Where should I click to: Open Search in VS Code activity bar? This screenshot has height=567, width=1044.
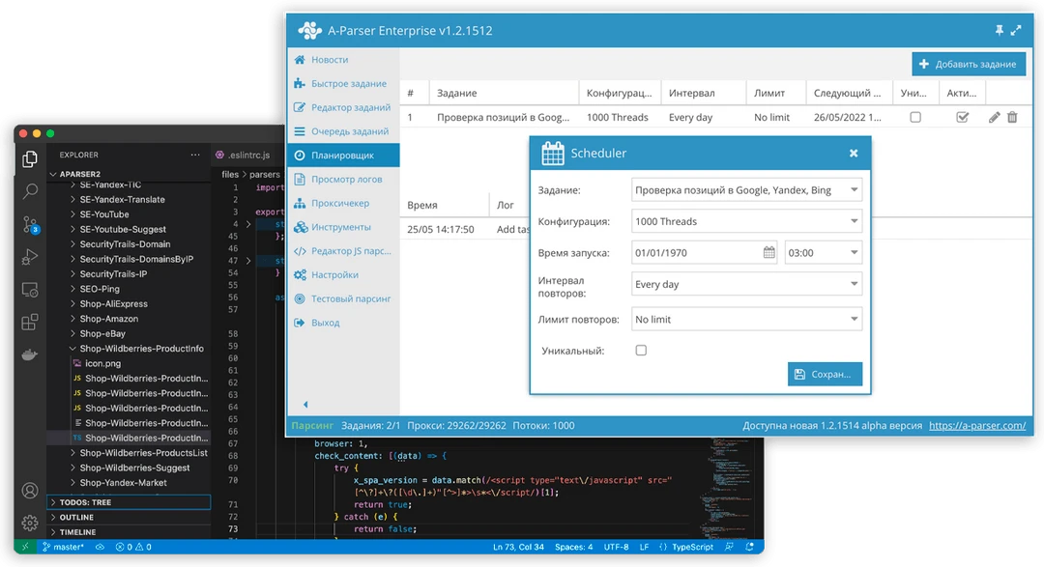tap(30, 191)
